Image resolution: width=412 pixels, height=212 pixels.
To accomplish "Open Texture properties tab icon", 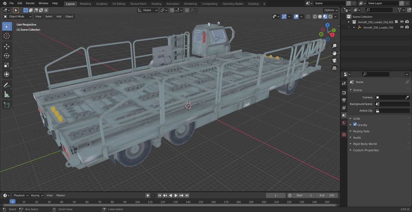I will coord(344,135).
